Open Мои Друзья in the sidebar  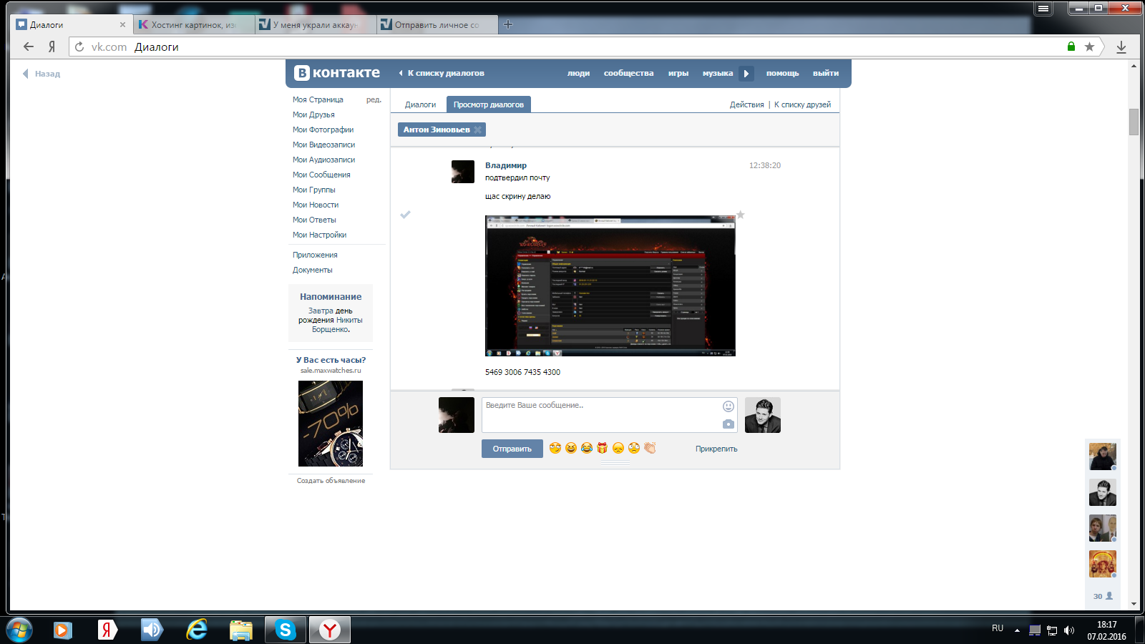(313, 114)
